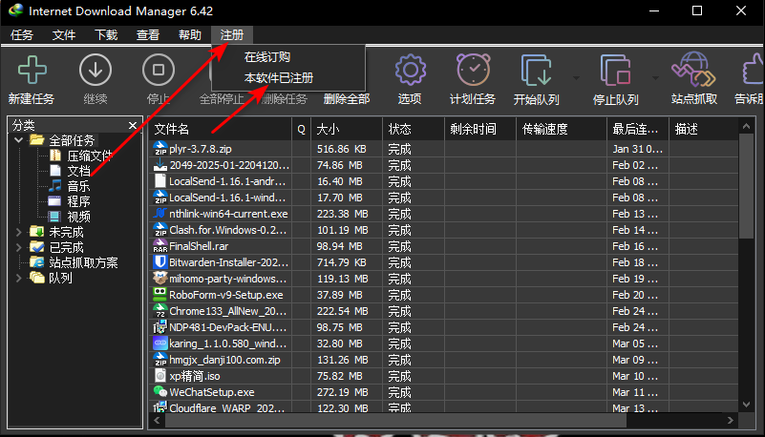This screenshot has width=765, height=437.
Task: Click the mihomo-party-windows file icon
Action: (160, 279)
